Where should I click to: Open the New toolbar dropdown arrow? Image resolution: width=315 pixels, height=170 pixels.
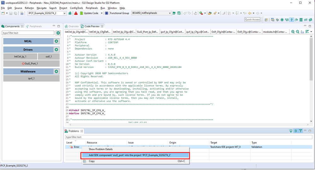click(7, 13)
